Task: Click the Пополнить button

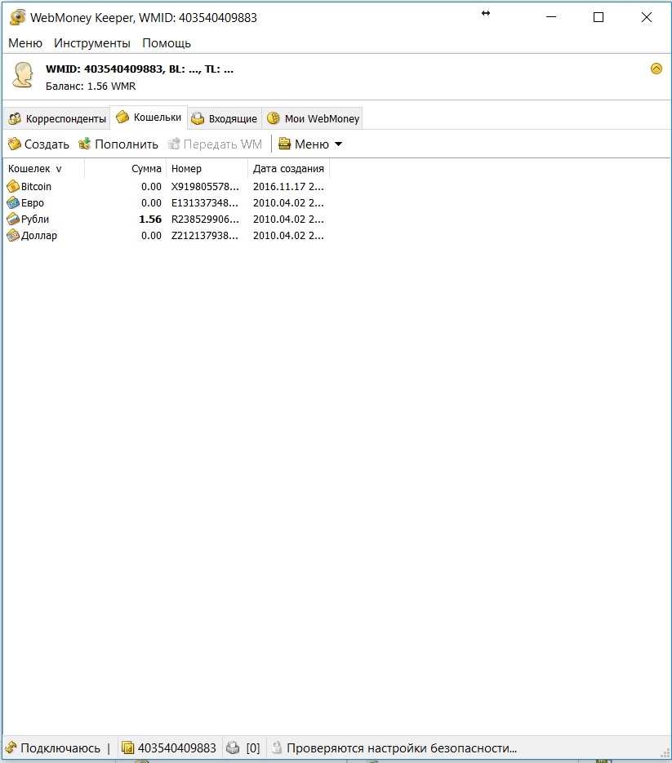Action: pyautogui.click(x=118, y=144)
